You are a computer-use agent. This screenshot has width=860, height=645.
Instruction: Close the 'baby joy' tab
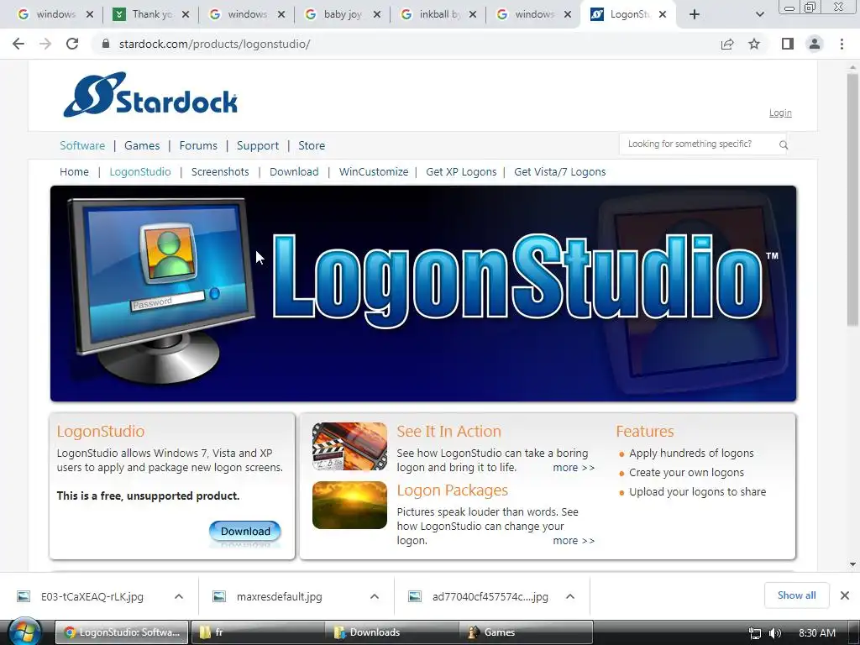pyautogui.click(x=377, y=14)
